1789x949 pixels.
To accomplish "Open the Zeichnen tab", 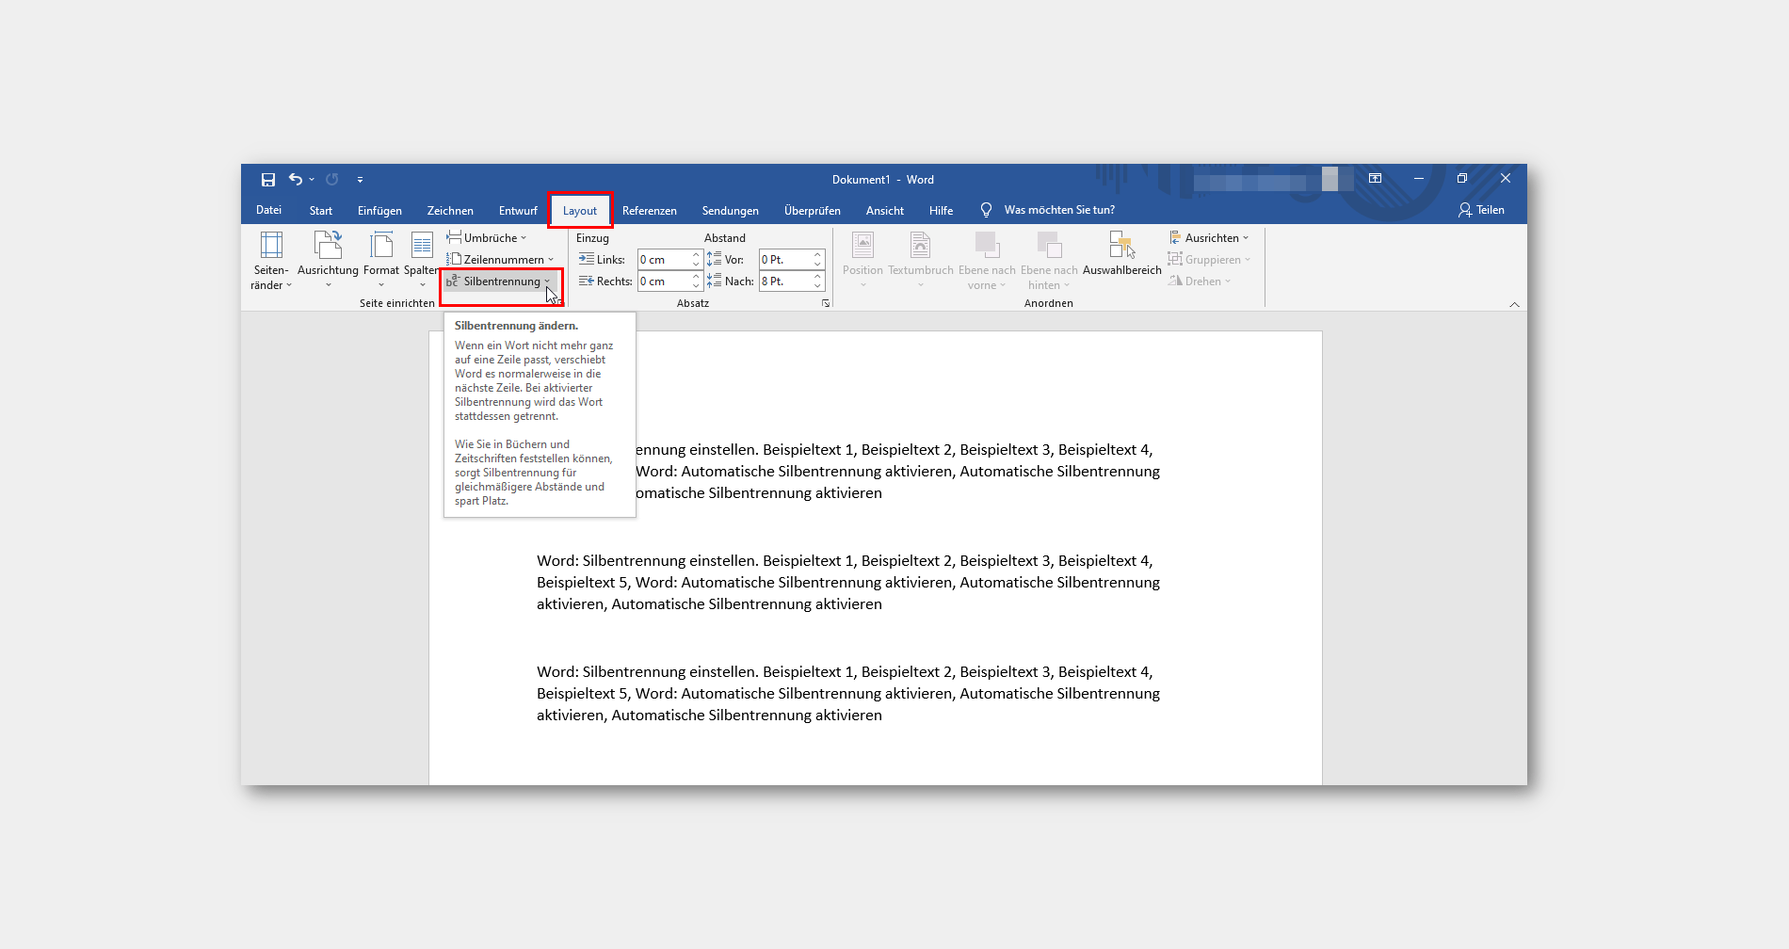I will click(450, 211).
